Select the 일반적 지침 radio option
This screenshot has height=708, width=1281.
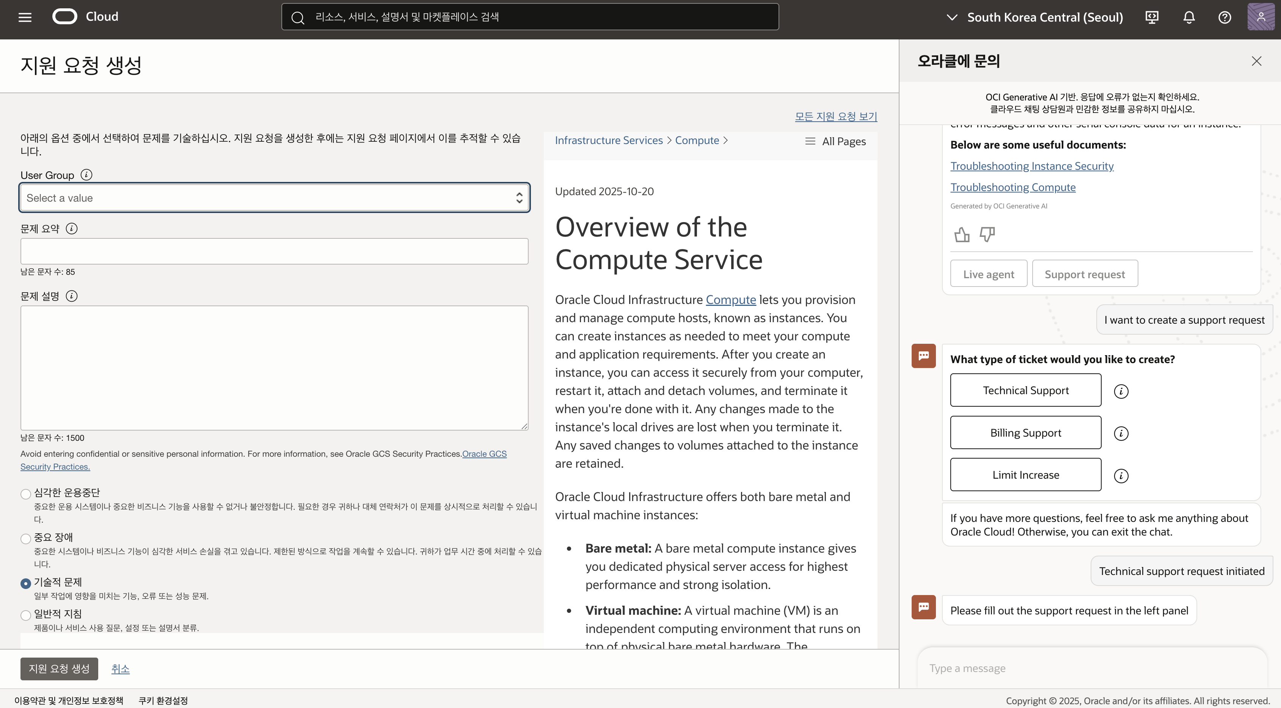click(x=26, y=615)
